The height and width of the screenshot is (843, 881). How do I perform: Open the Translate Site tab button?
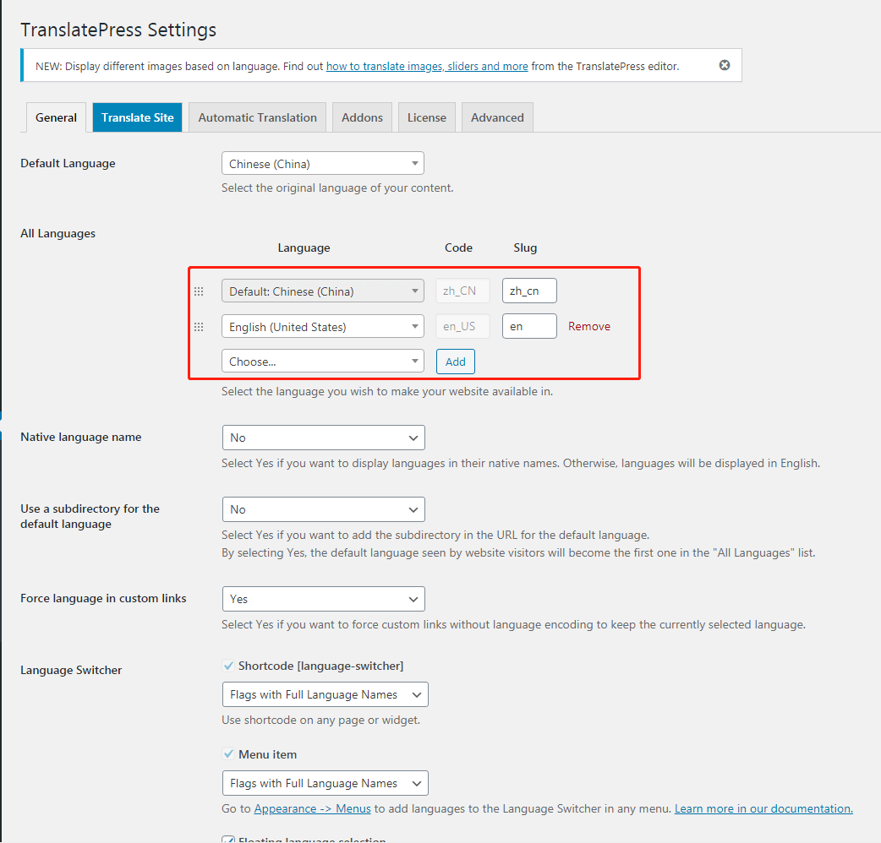[138, 117]
